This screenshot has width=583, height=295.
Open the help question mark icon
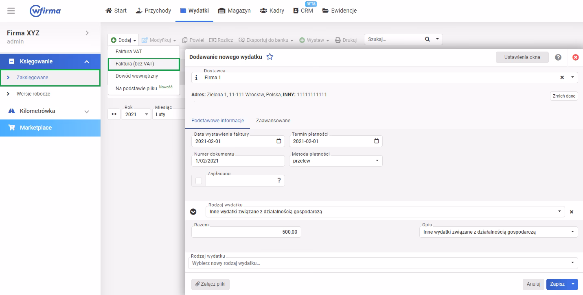558,57
